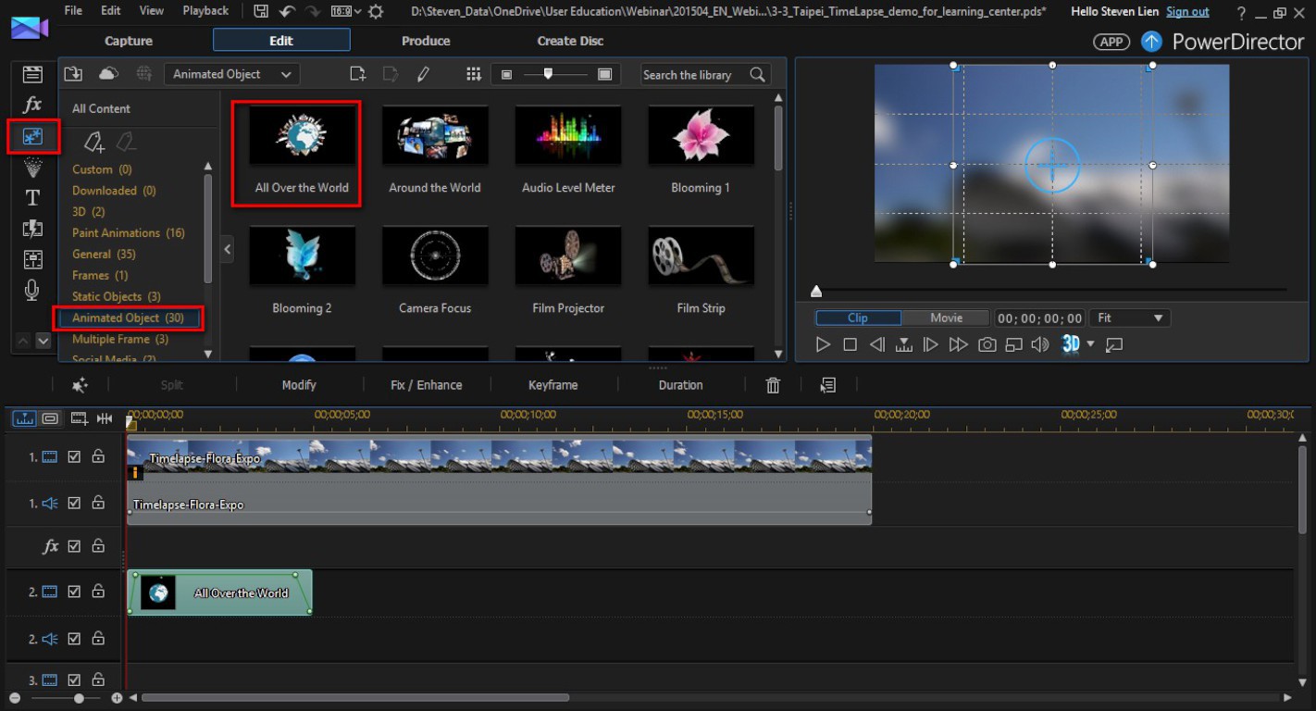Open the Media Room icon
Image resolution: width=1316 pixels, height=711 pixels.
pos(32,75)
